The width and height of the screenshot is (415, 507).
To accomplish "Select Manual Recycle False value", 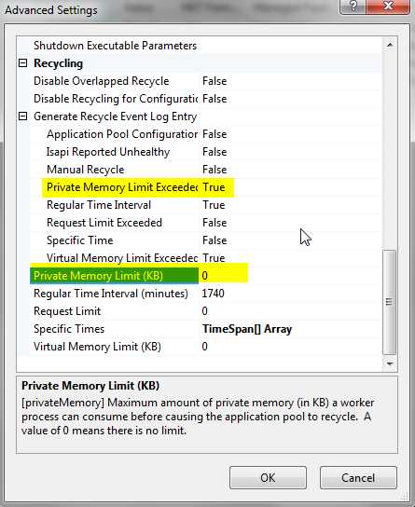I will 214,170.
